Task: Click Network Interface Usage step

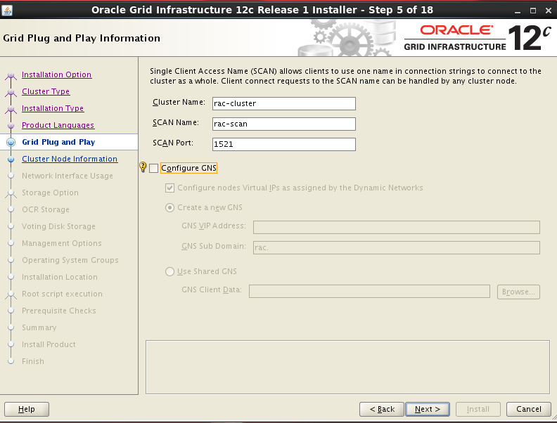Action: pos(68,176)
